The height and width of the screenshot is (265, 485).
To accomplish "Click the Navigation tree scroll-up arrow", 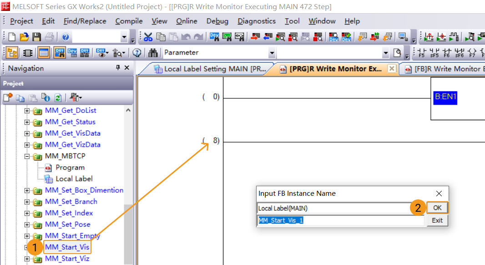I will [x=128, y=110].
